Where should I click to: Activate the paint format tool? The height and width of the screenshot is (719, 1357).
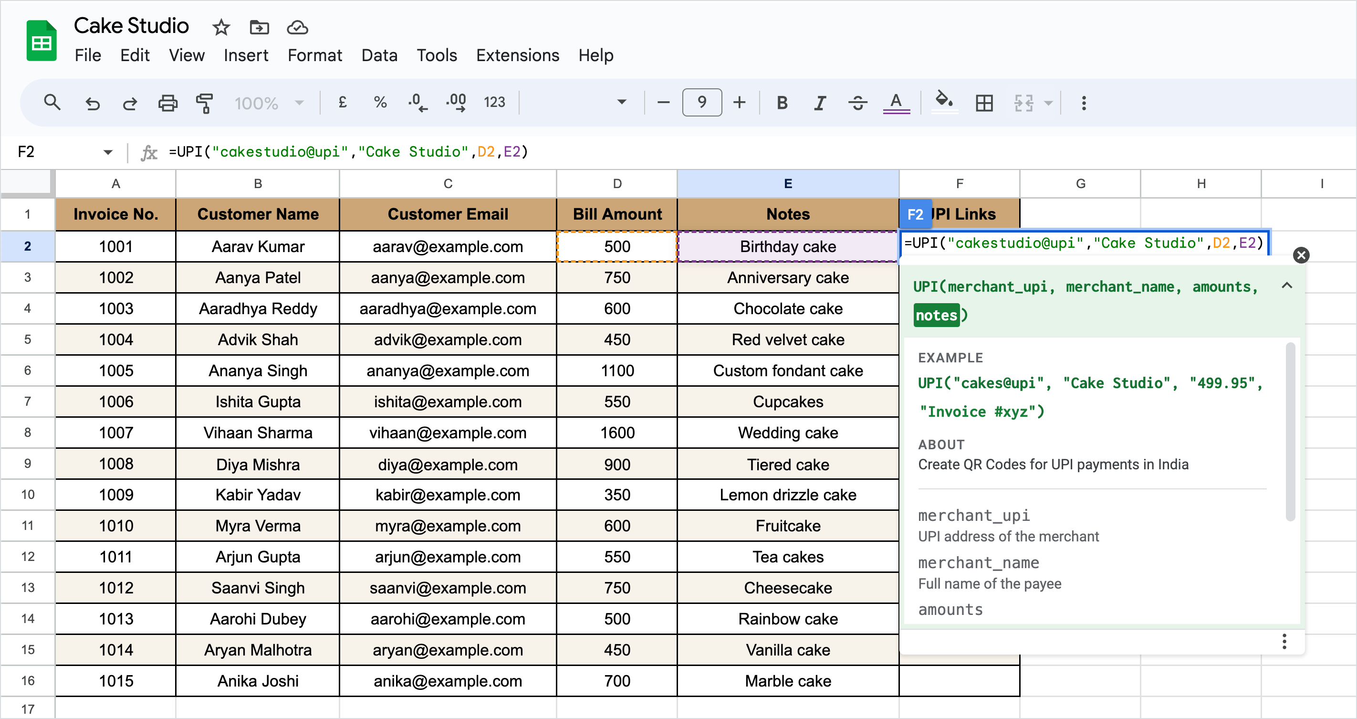pyautogui.click(x=204, y=103)
